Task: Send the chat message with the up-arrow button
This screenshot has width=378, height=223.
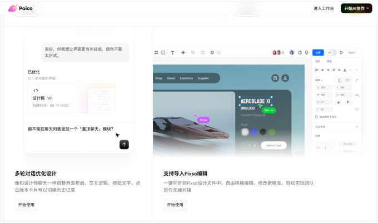Action: tap(124, 145)
